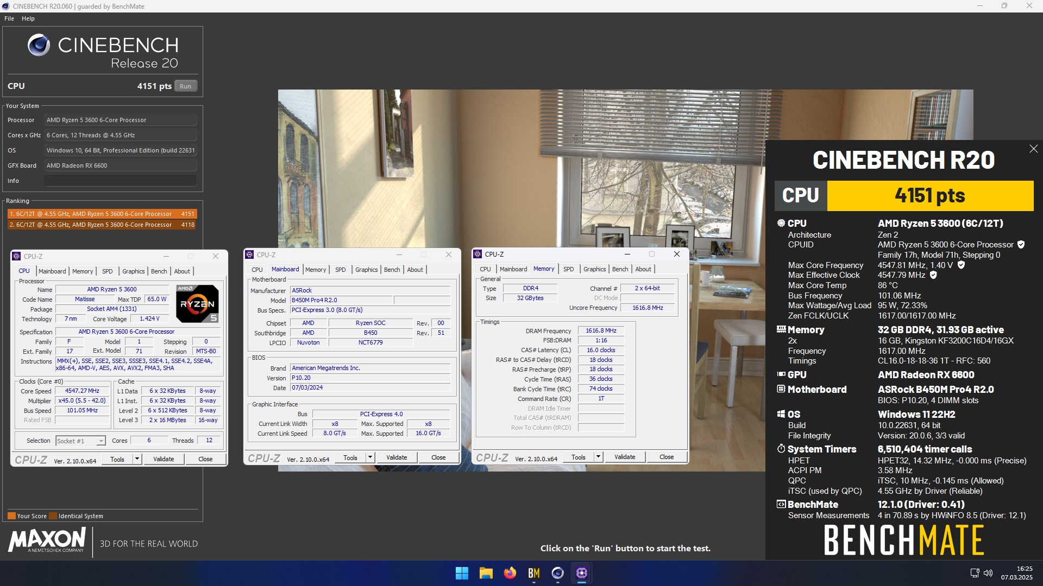Click the Identical System legend swatch
The width and height of the screenshot is (1043, 586).
coord(53,516)
